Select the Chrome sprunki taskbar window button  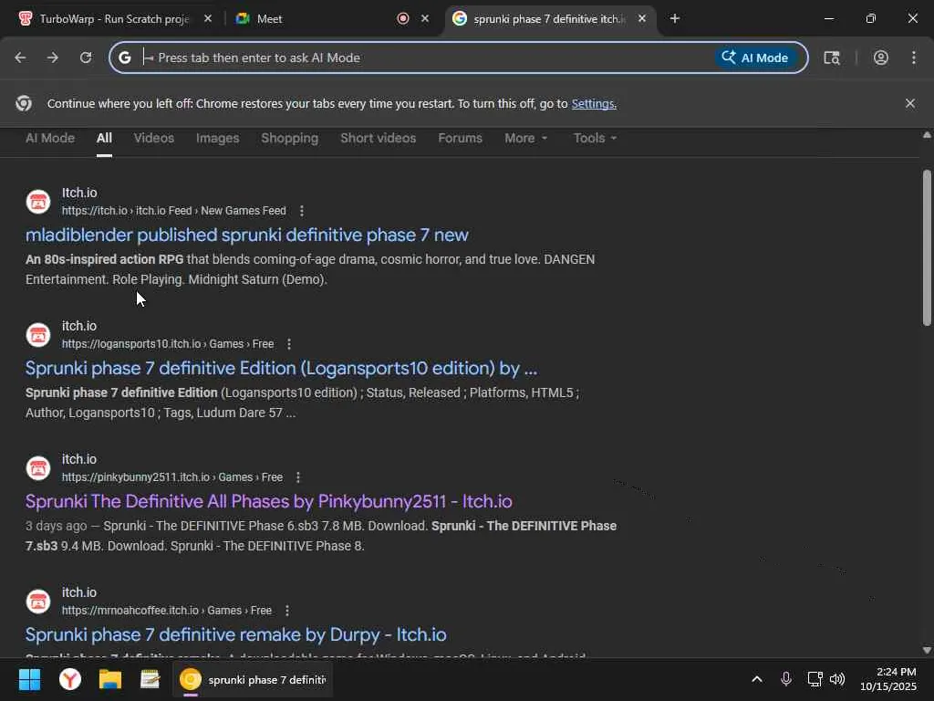[x=253, y=679]
